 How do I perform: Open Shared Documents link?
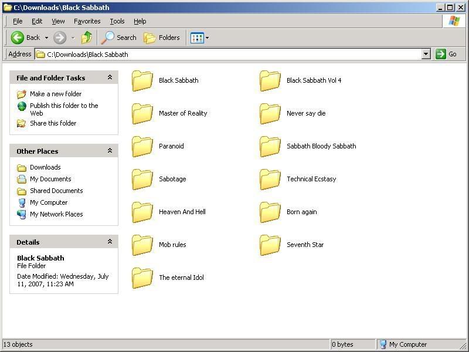(56, 191)
